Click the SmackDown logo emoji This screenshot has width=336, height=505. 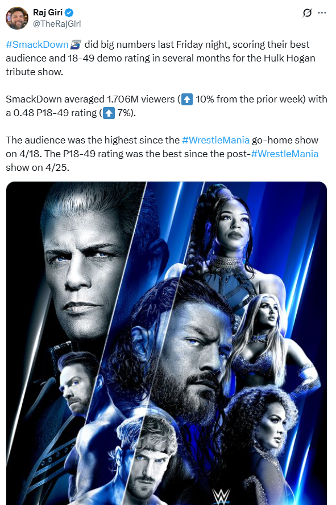pos(76,44)
